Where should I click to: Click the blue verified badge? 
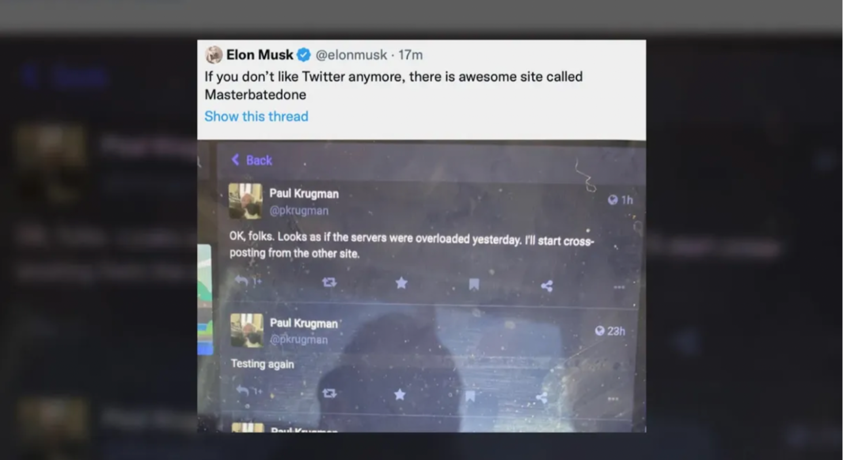pyautogui.click(x=304, y=55)
